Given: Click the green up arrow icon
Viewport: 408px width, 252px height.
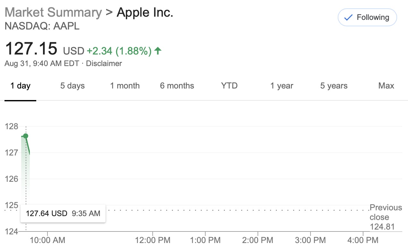Looking at the screenshot, I should (157, 51).
